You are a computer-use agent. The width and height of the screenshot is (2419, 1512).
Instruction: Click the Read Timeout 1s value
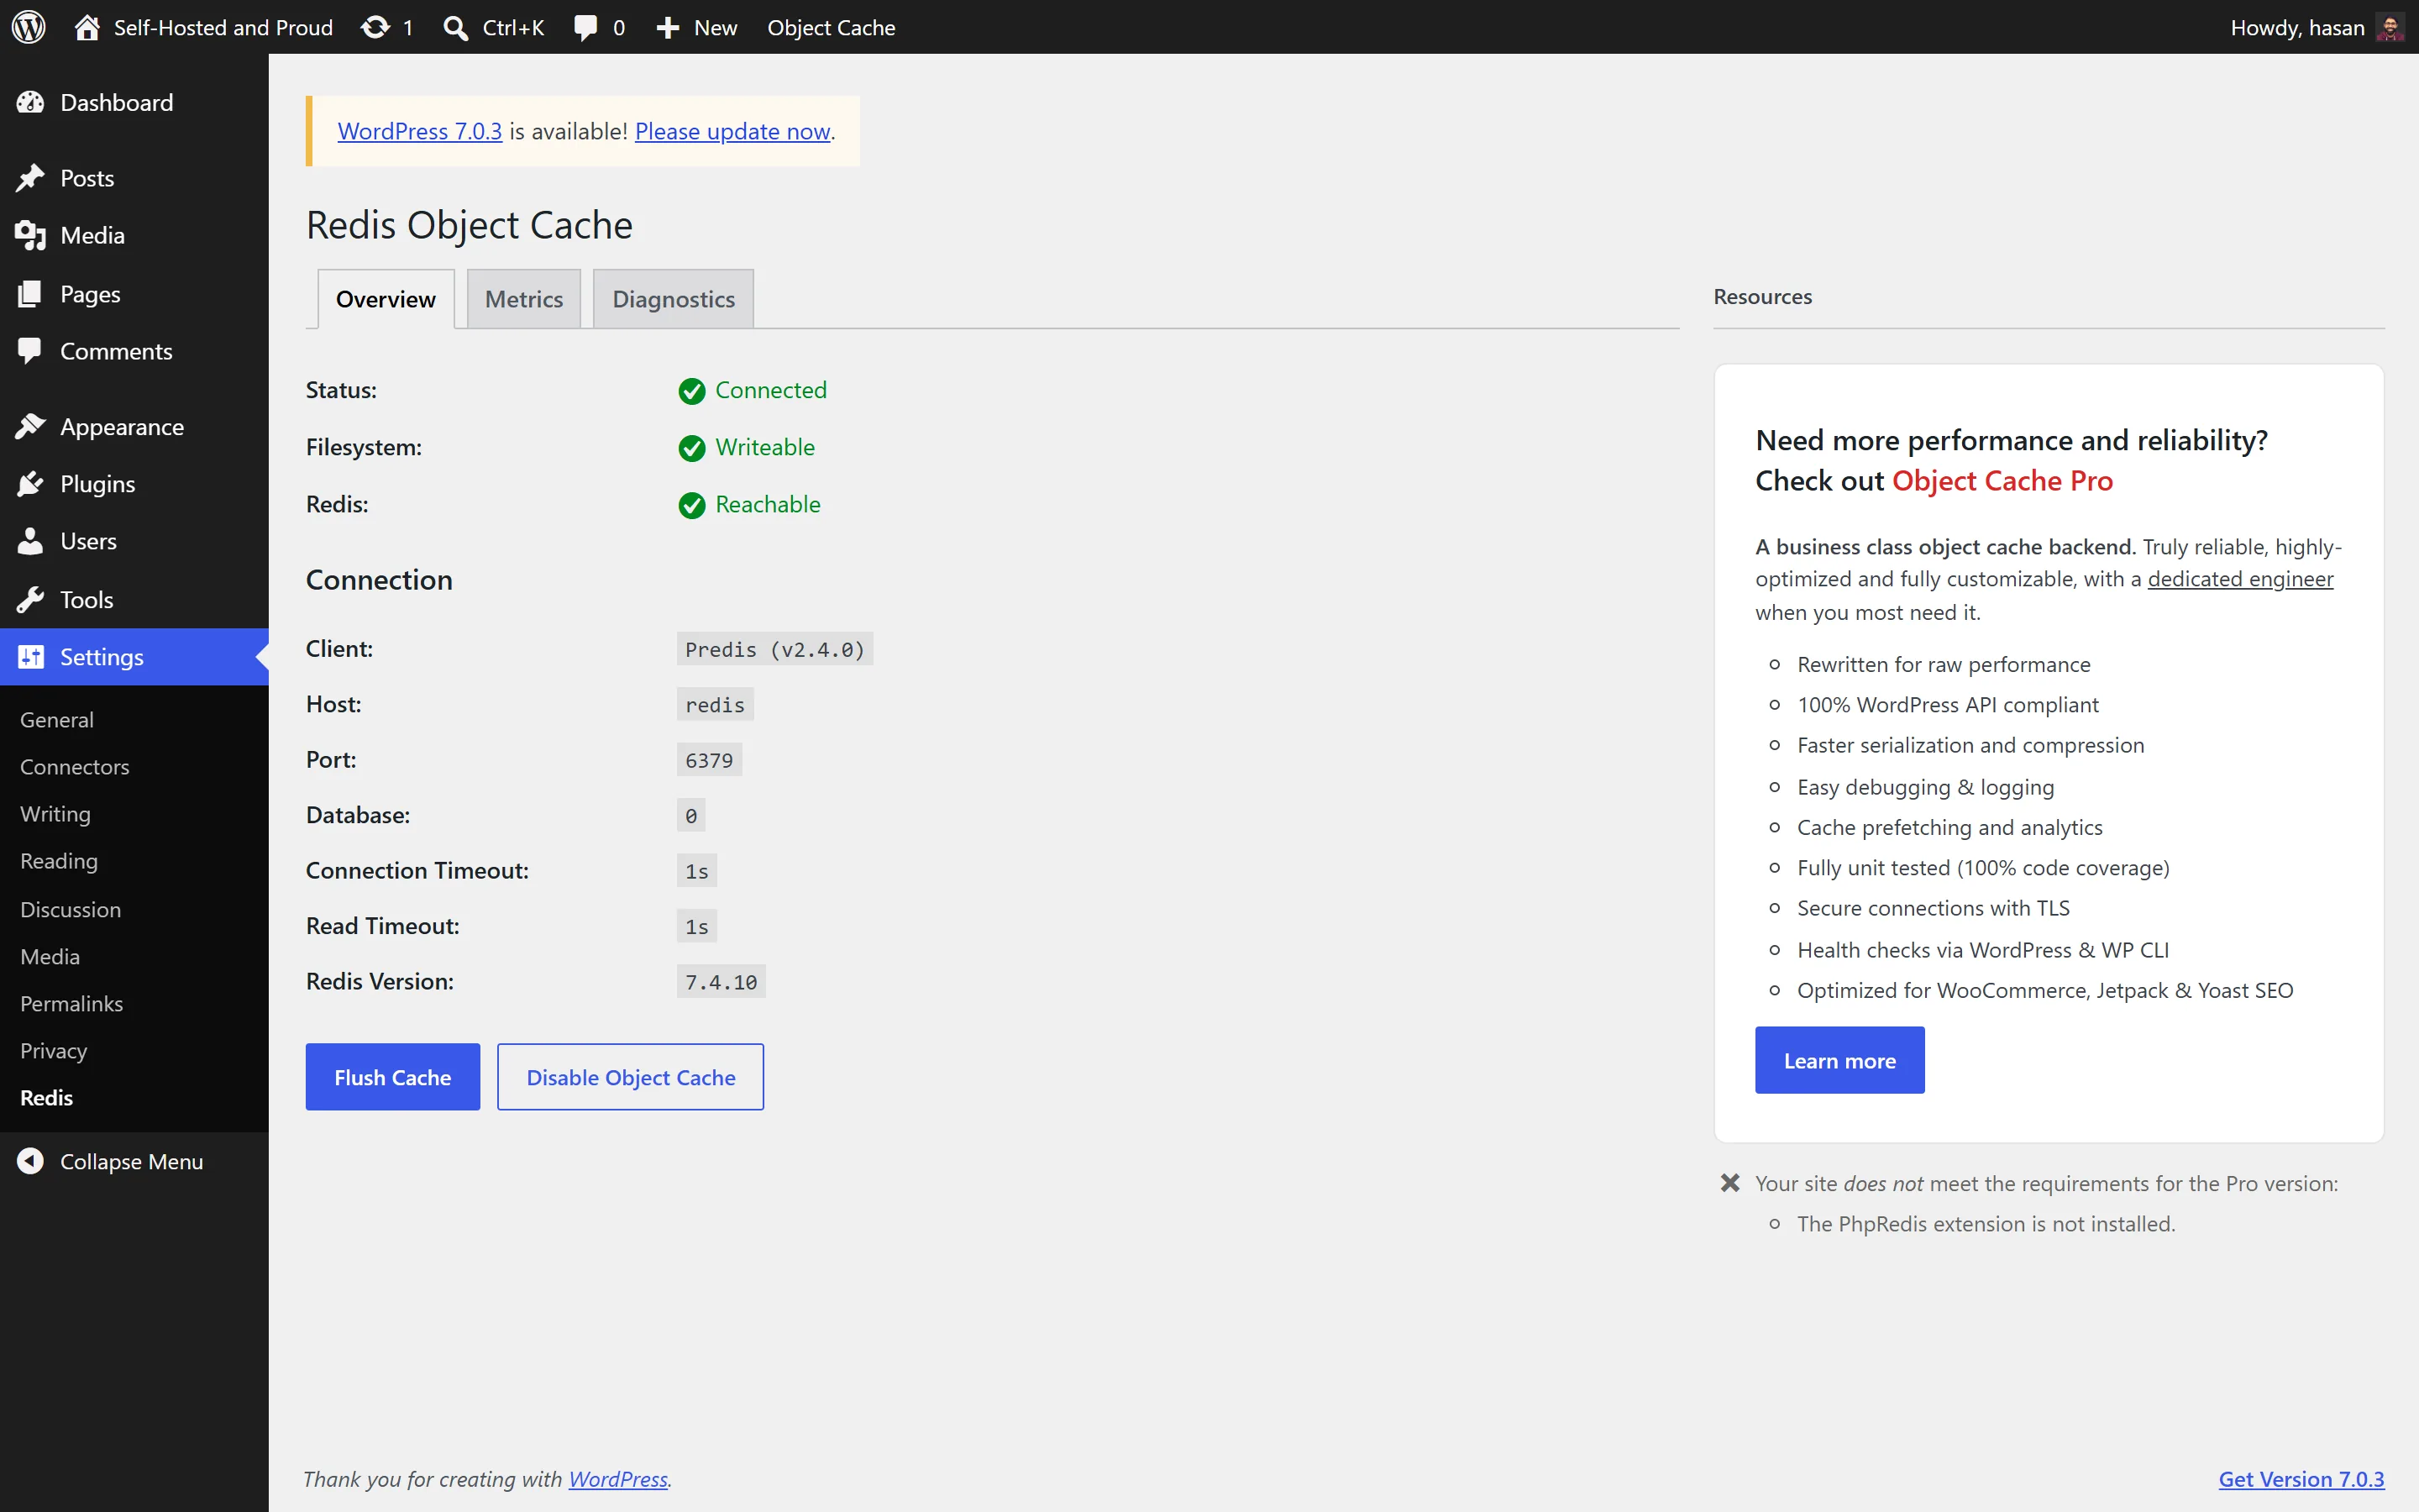pos(696,927)
